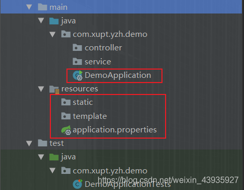This screenshot has height=190, width=244.
Task: Collapse the java folder under test
Action: tap(41, 157)
